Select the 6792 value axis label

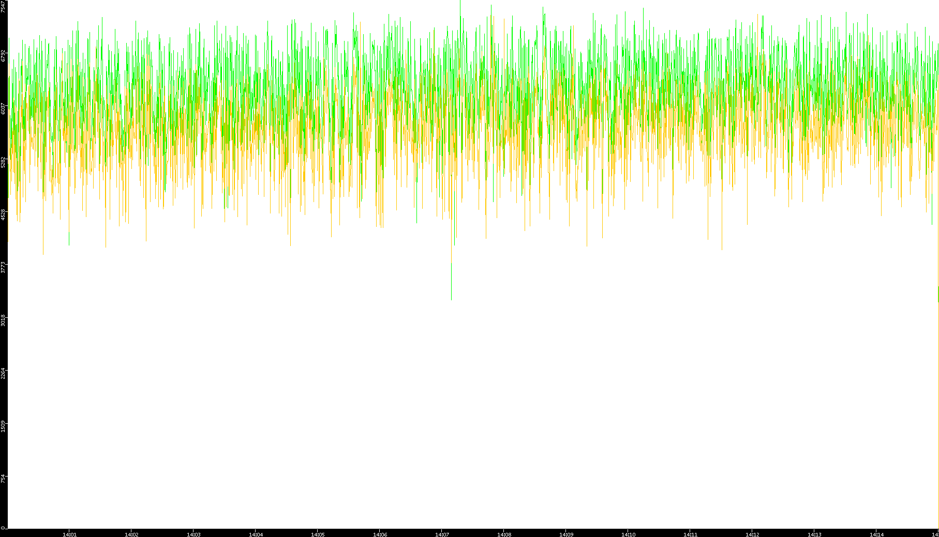pyautogui.click(x=4, y=55)
